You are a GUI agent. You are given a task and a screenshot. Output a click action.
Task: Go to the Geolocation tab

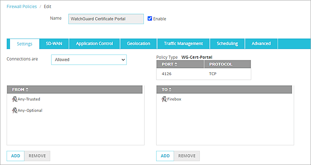pyautogui.click(x=139, y=44)
